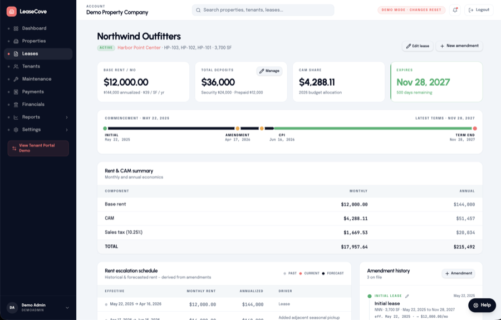Viewport: 501px width, 320px height.
Task: Click the Dashboard grid icon
Action: (x=16, y=28)
